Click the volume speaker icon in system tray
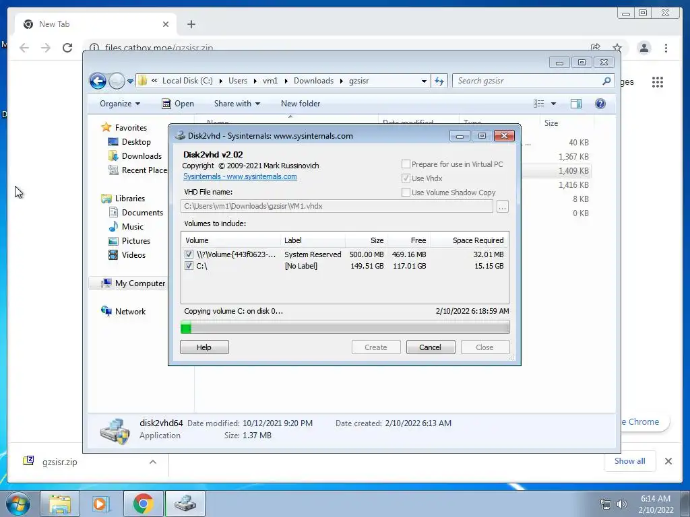The width and height of the screenshot is (690, 517). [x=621, y=504]
